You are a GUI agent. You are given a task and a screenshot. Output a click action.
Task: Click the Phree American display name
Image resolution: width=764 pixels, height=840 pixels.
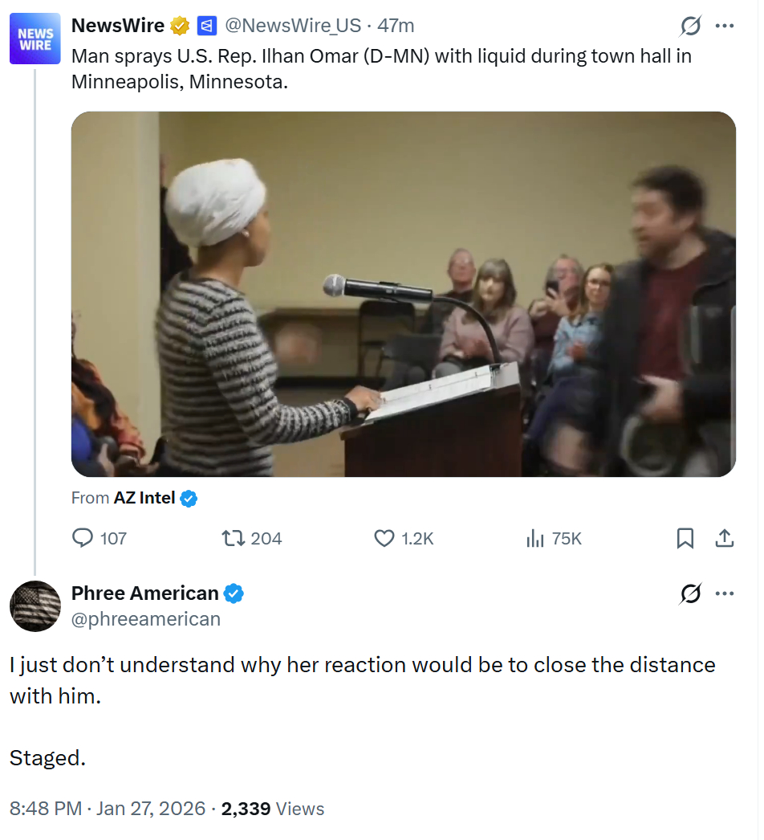pyautogui.click(x=144, y=593)
